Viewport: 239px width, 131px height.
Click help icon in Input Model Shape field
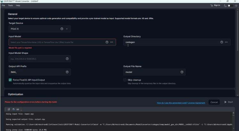pos(67,59)
